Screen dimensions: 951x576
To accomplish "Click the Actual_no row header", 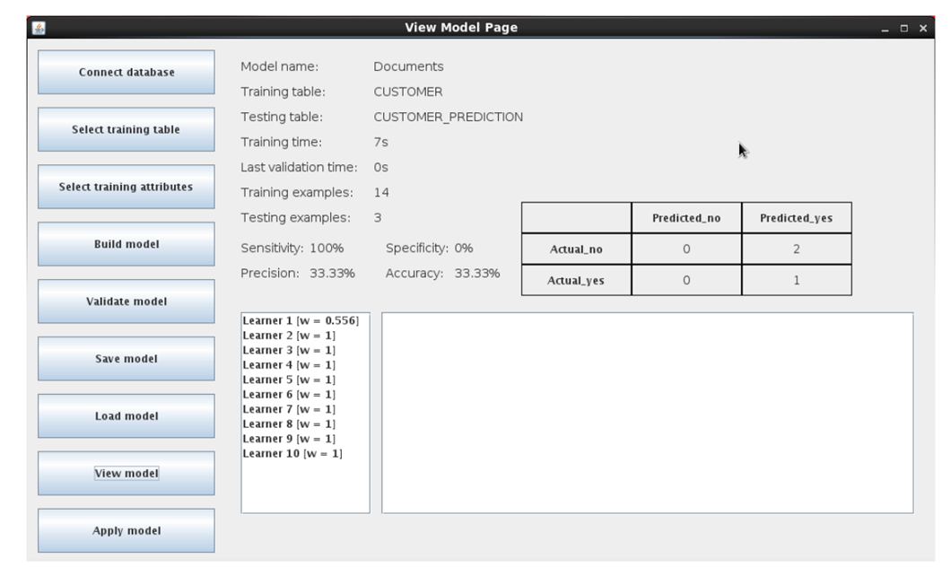I will pos(576,249).
